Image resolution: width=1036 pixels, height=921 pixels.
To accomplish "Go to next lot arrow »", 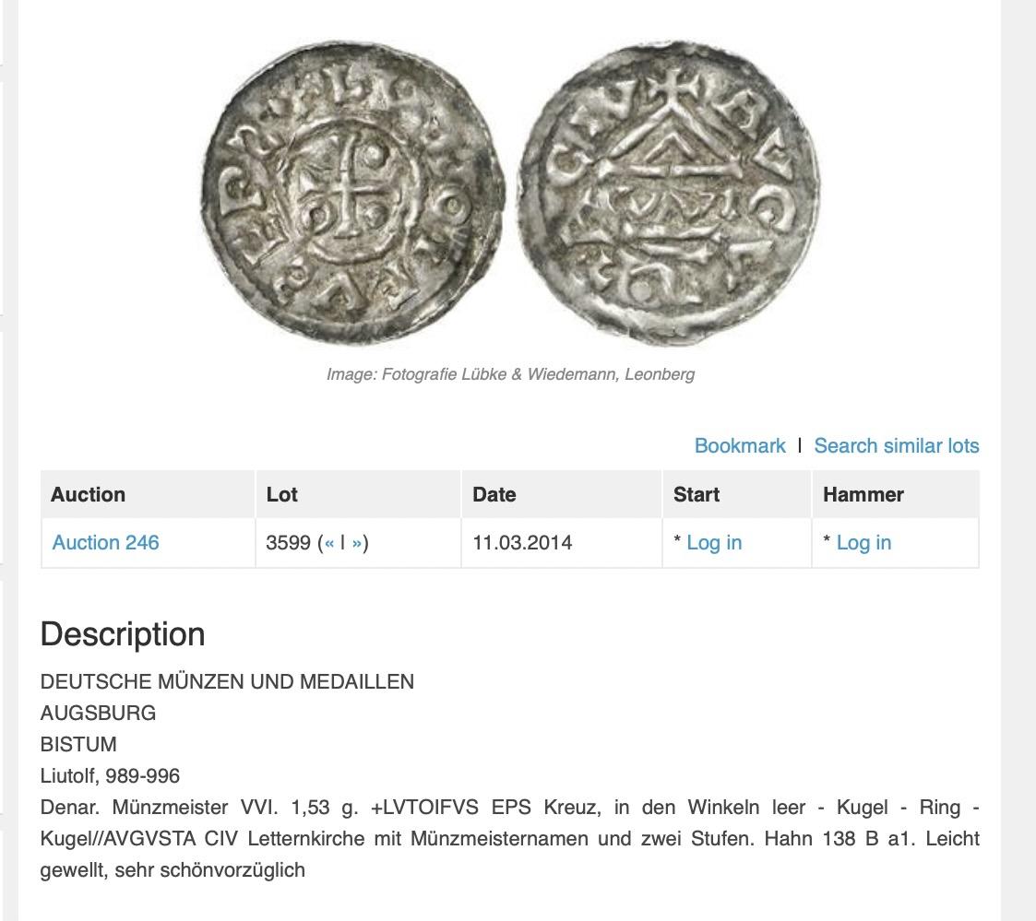I will click(x=357, y=543).
